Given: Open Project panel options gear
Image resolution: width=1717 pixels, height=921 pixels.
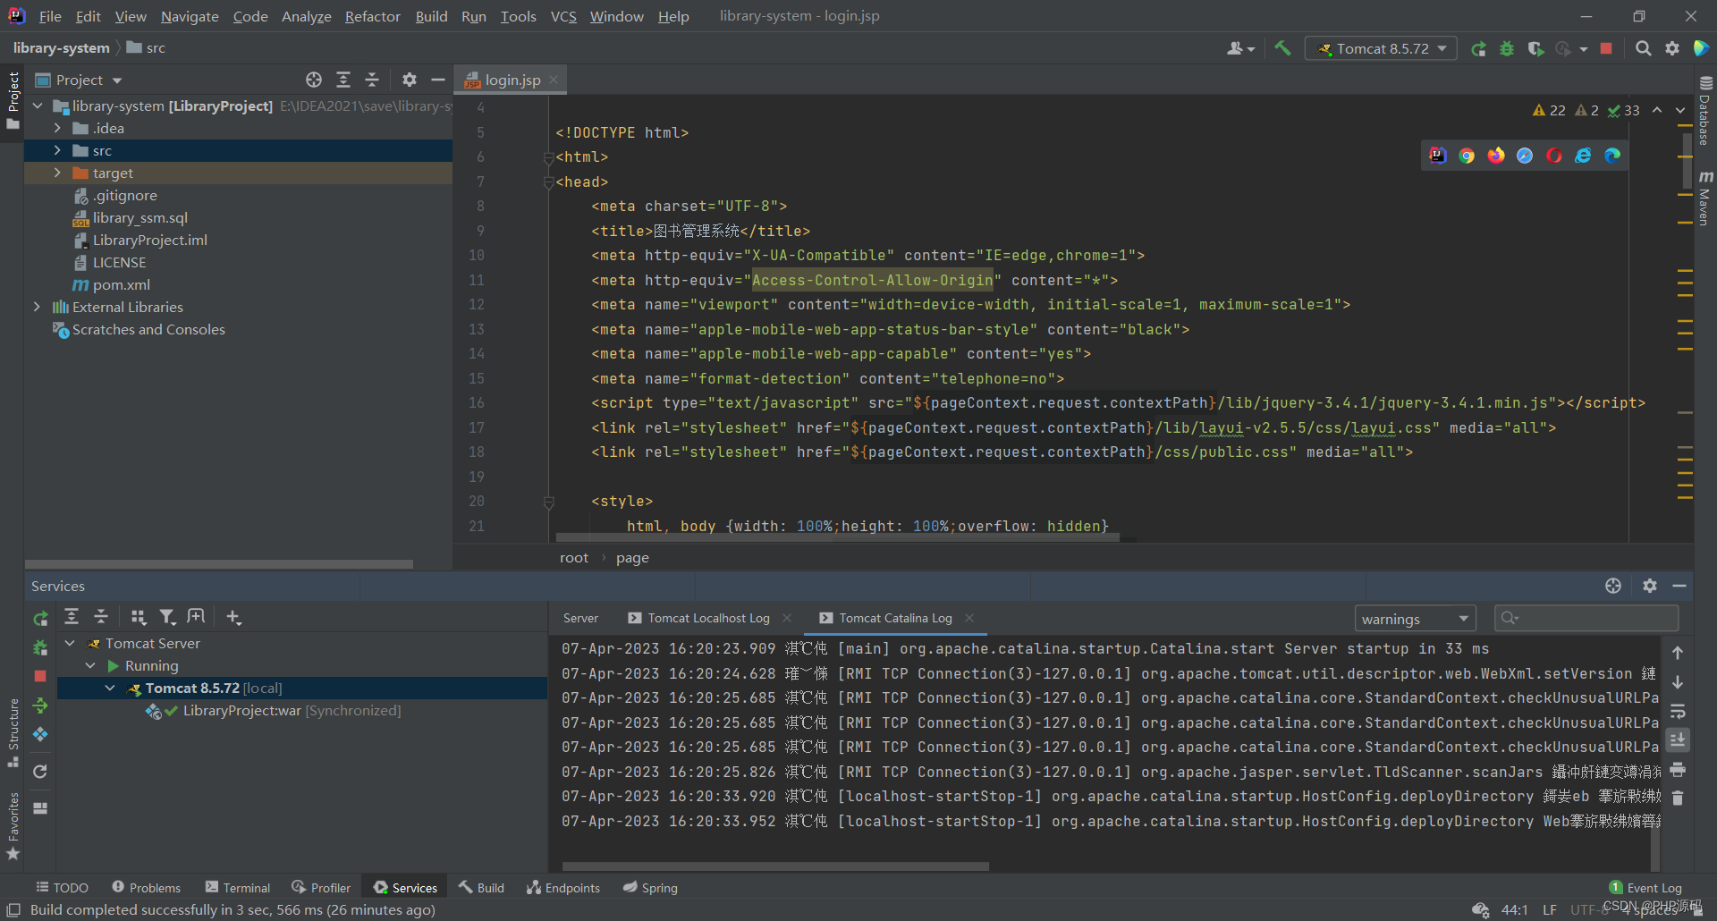Looking at the screenshot, I should tap(410, 80).
